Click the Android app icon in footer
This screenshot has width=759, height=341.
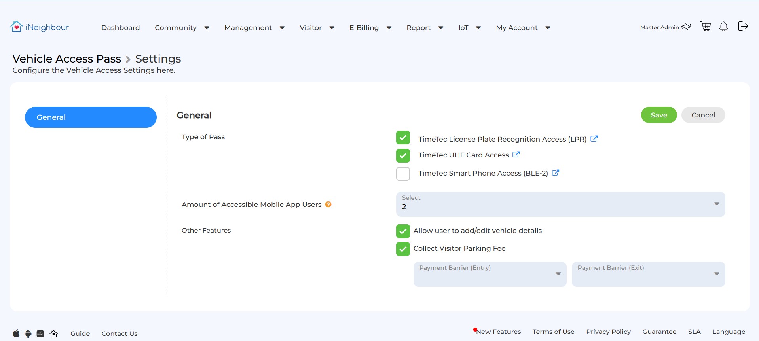(x=28, y=333)
